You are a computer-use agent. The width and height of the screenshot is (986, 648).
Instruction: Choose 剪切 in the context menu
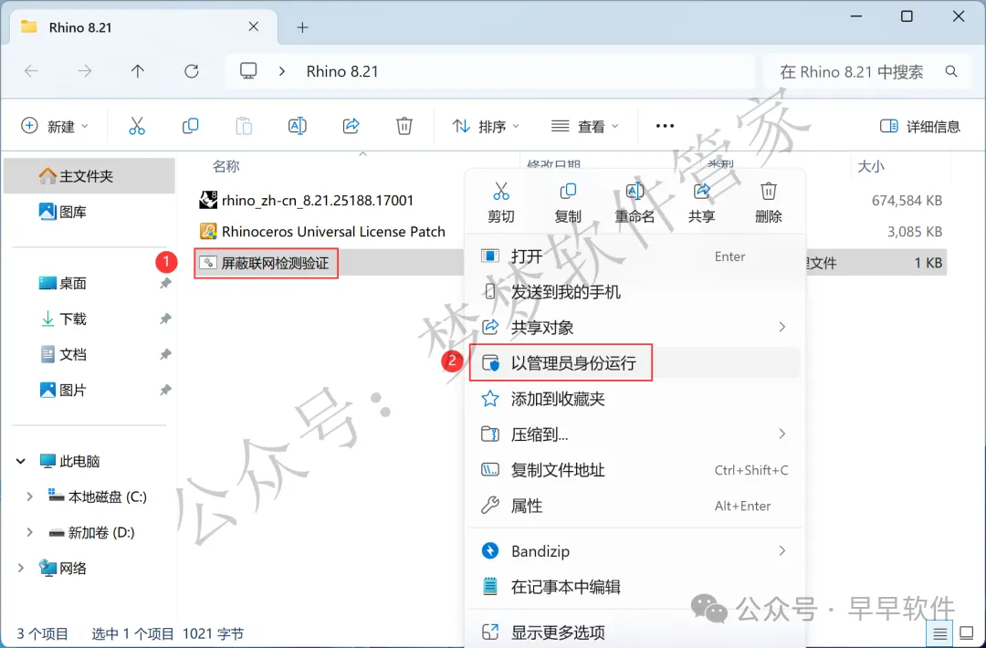point(501,203)
